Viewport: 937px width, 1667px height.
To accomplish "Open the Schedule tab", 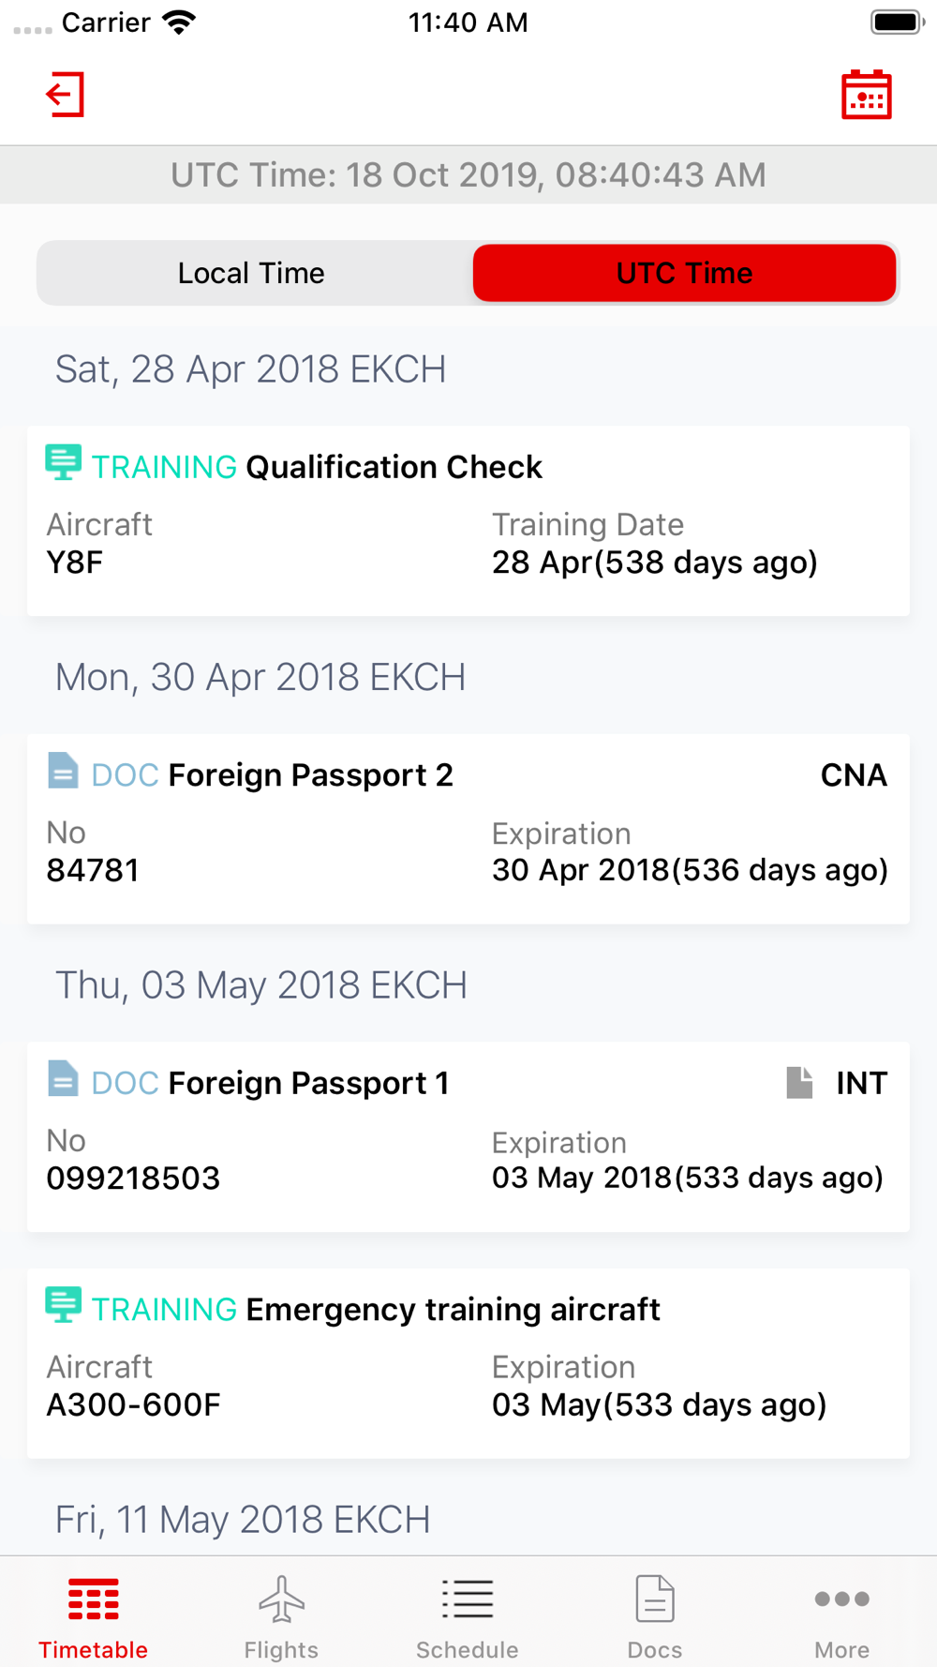I will (x=468, y=1616).
